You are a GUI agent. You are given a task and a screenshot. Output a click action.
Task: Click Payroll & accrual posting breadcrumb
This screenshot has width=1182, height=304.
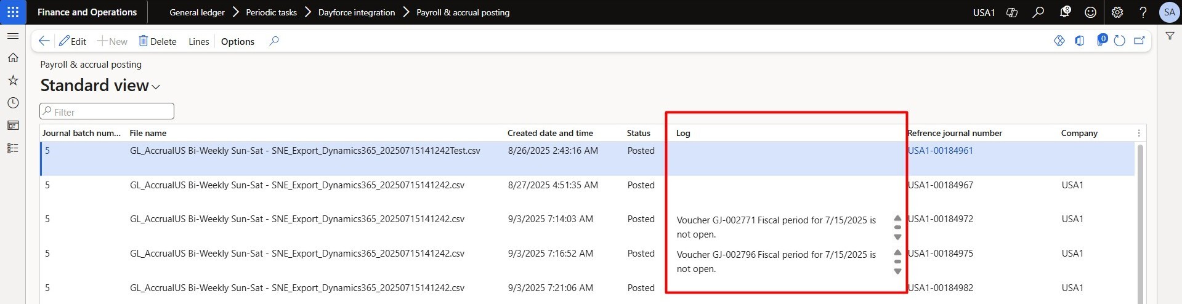463,12
